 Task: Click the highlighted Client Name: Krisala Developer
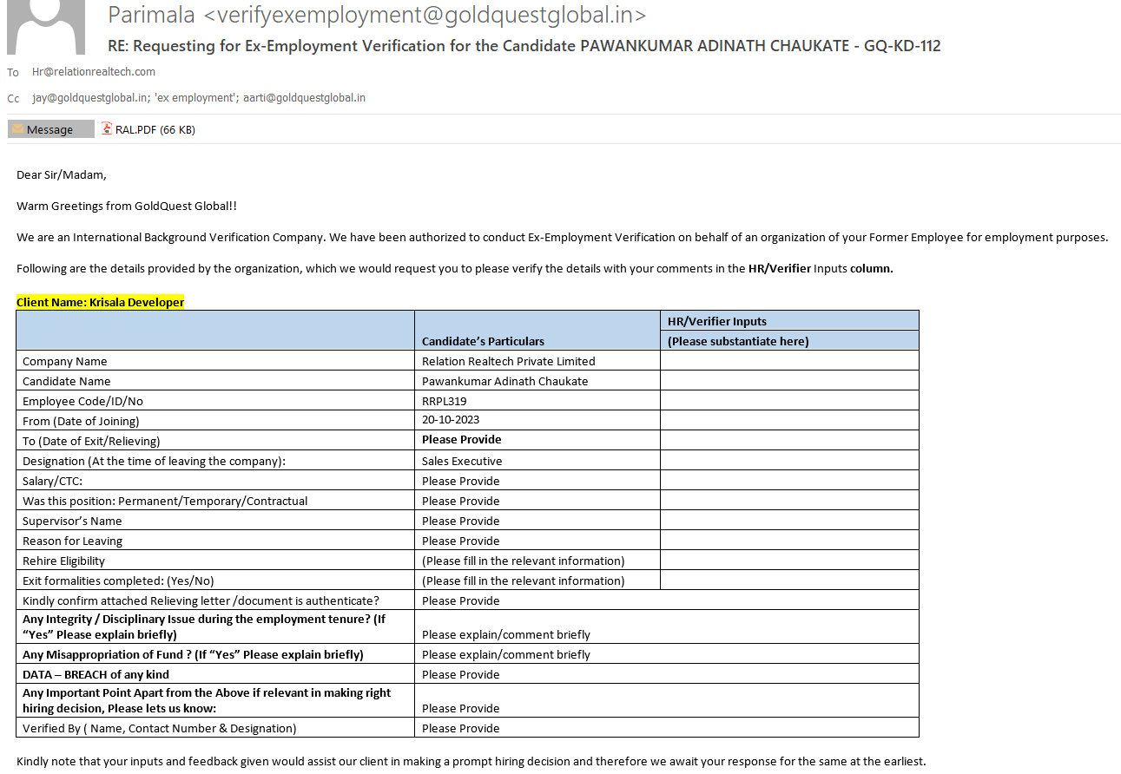(100, 302)
